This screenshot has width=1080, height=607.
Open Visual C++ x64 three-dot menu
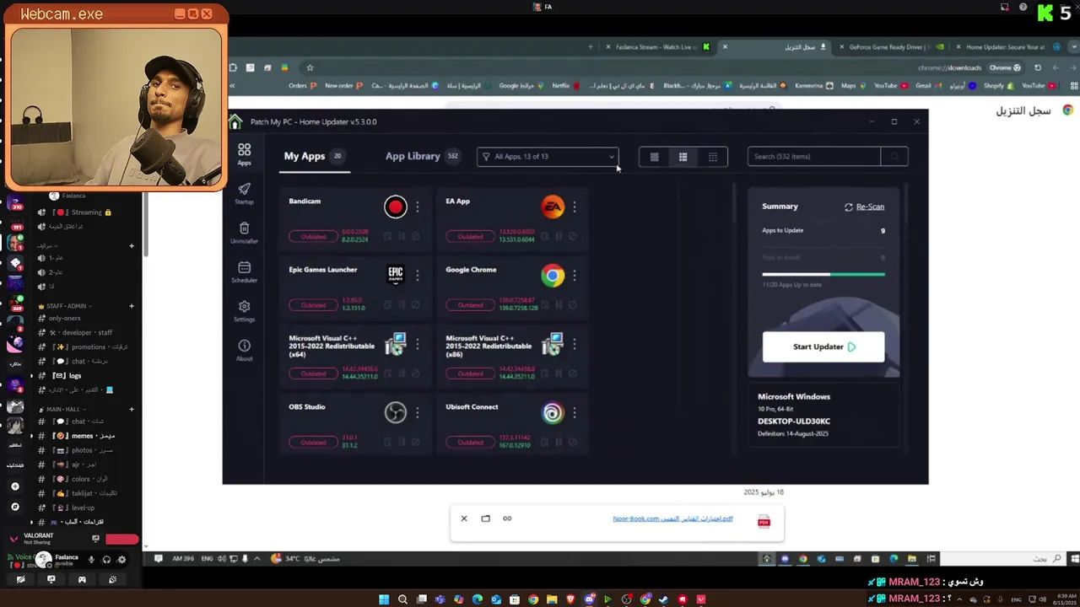pos(417,344)
